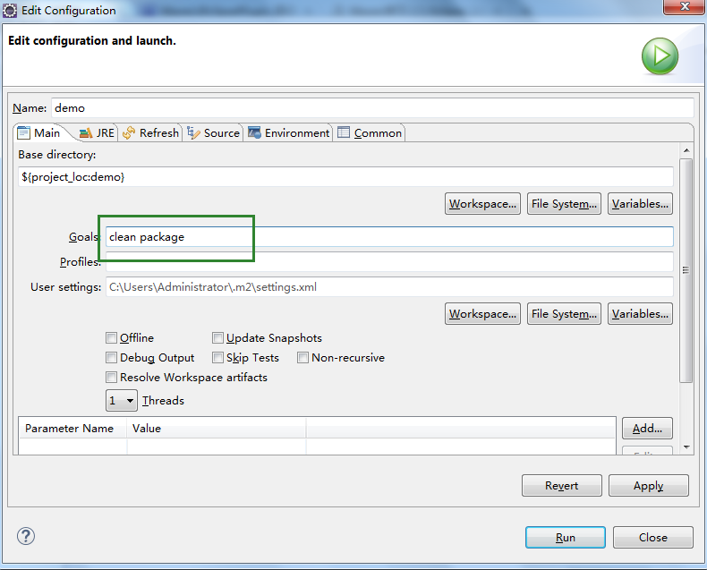Close the dialog with the X button

coord(685,7)
